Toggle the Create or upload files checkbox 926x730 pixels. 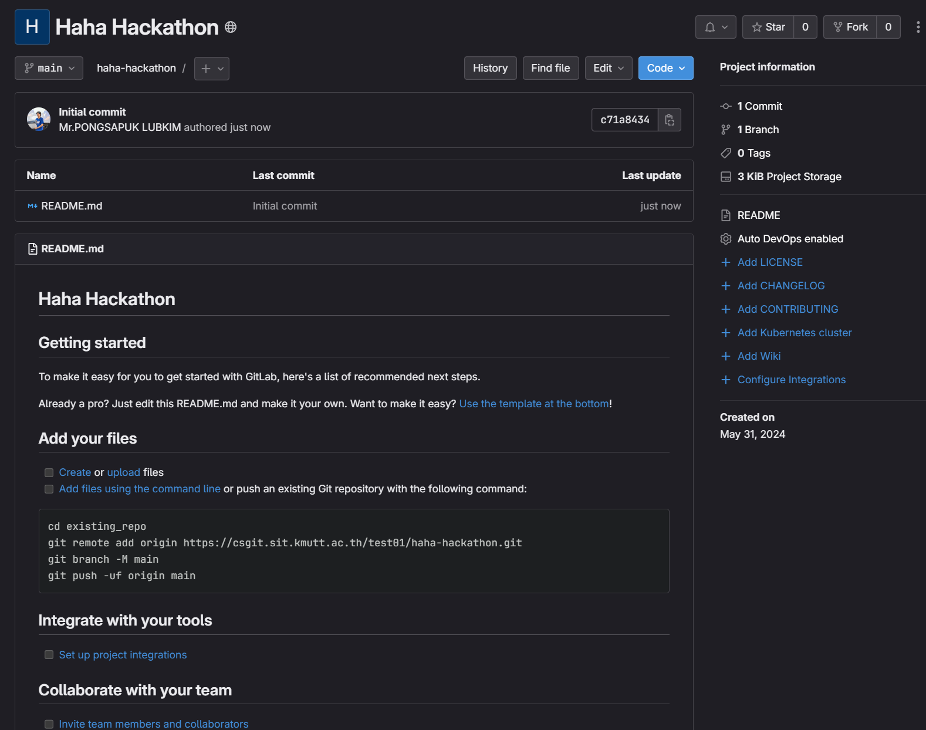coord(49,473)
